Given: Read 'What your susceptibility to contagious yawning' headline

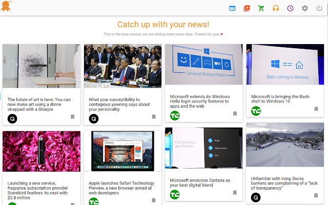Looking at the screenshot, I should tap(119, 105).
